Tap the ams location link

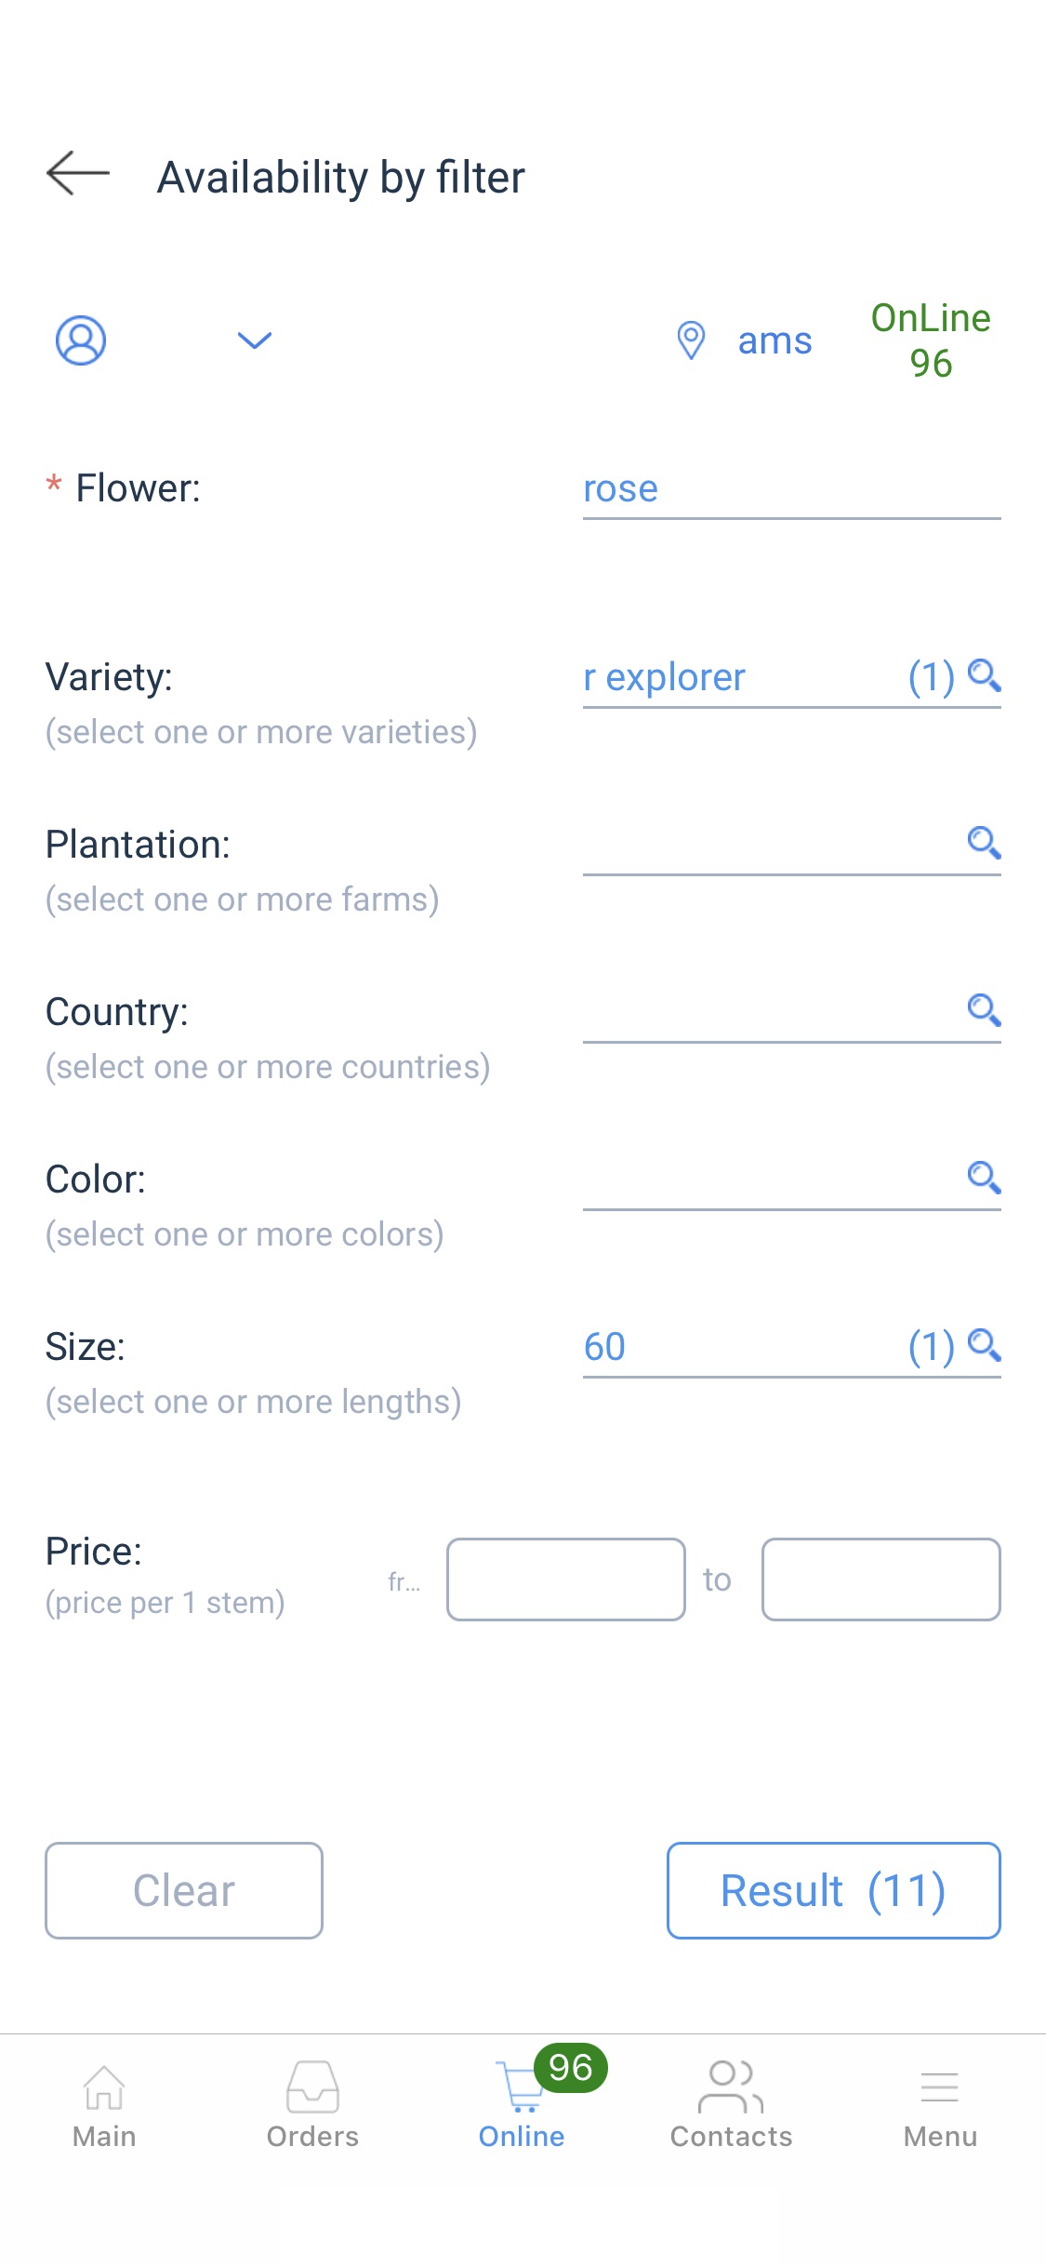(x=775, y=341)
